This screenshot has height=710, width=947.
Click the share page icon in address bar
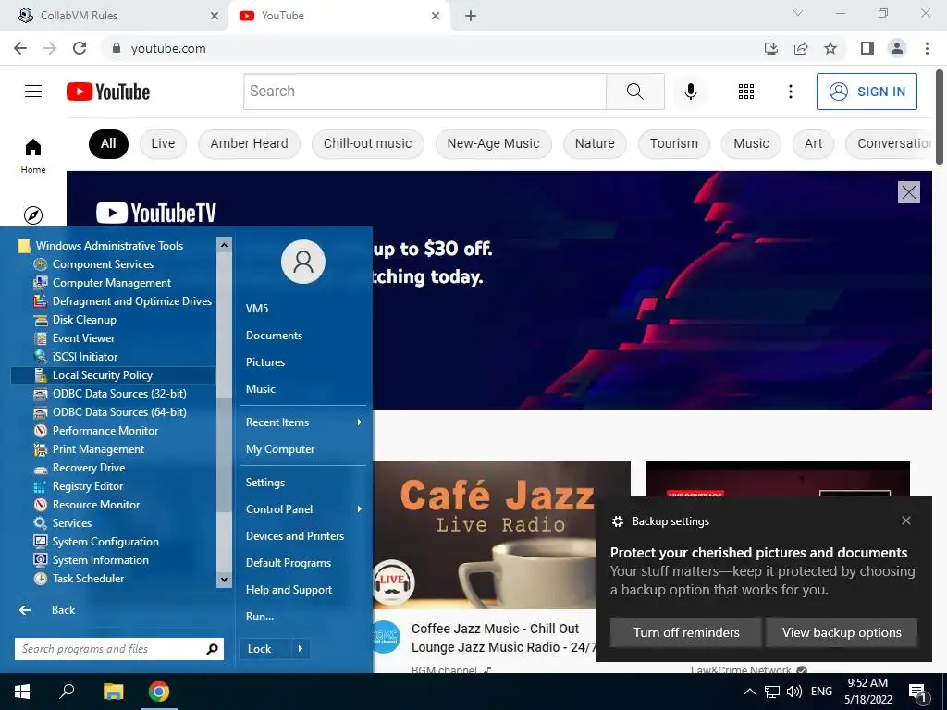pyautogui.click(x=801, y=48)
